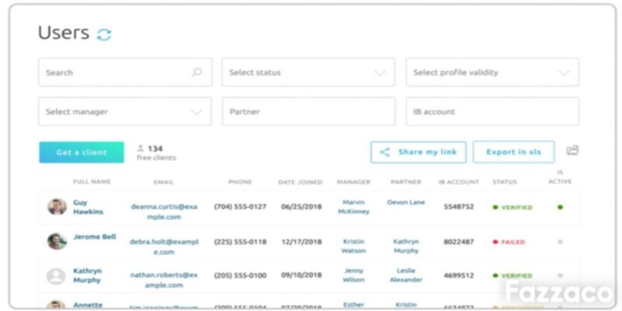Open Guy Hawkins avatar photo
This screenshot has height=311, width=622.
pos(57,207)
